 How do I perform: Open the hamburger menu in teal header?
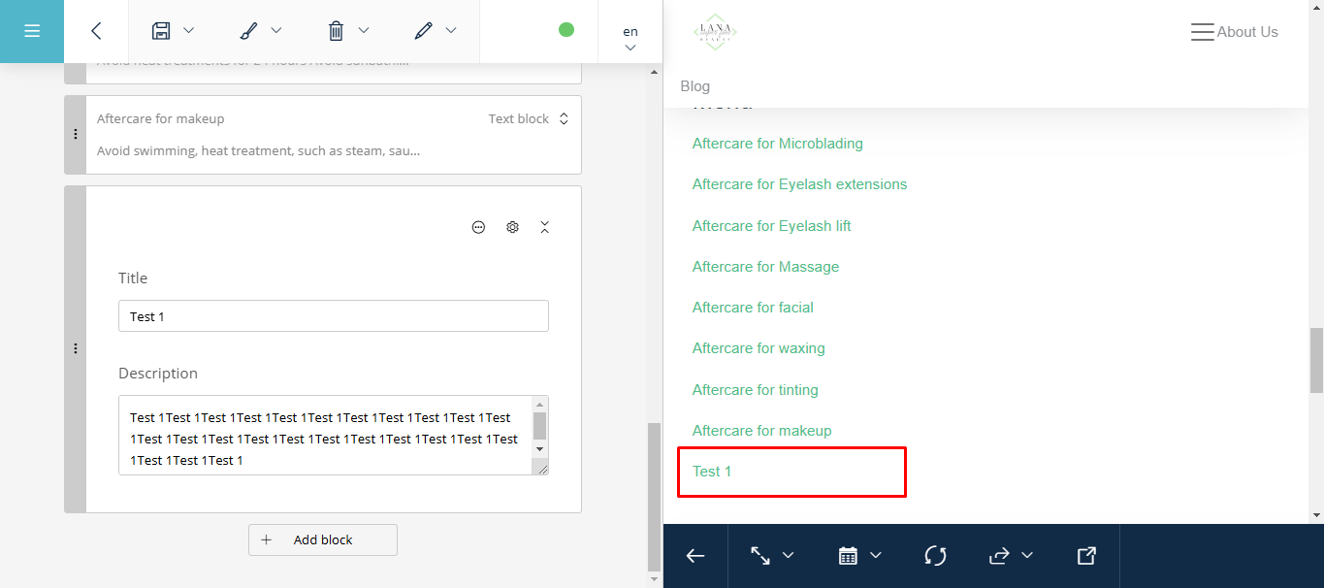(32, 31)
